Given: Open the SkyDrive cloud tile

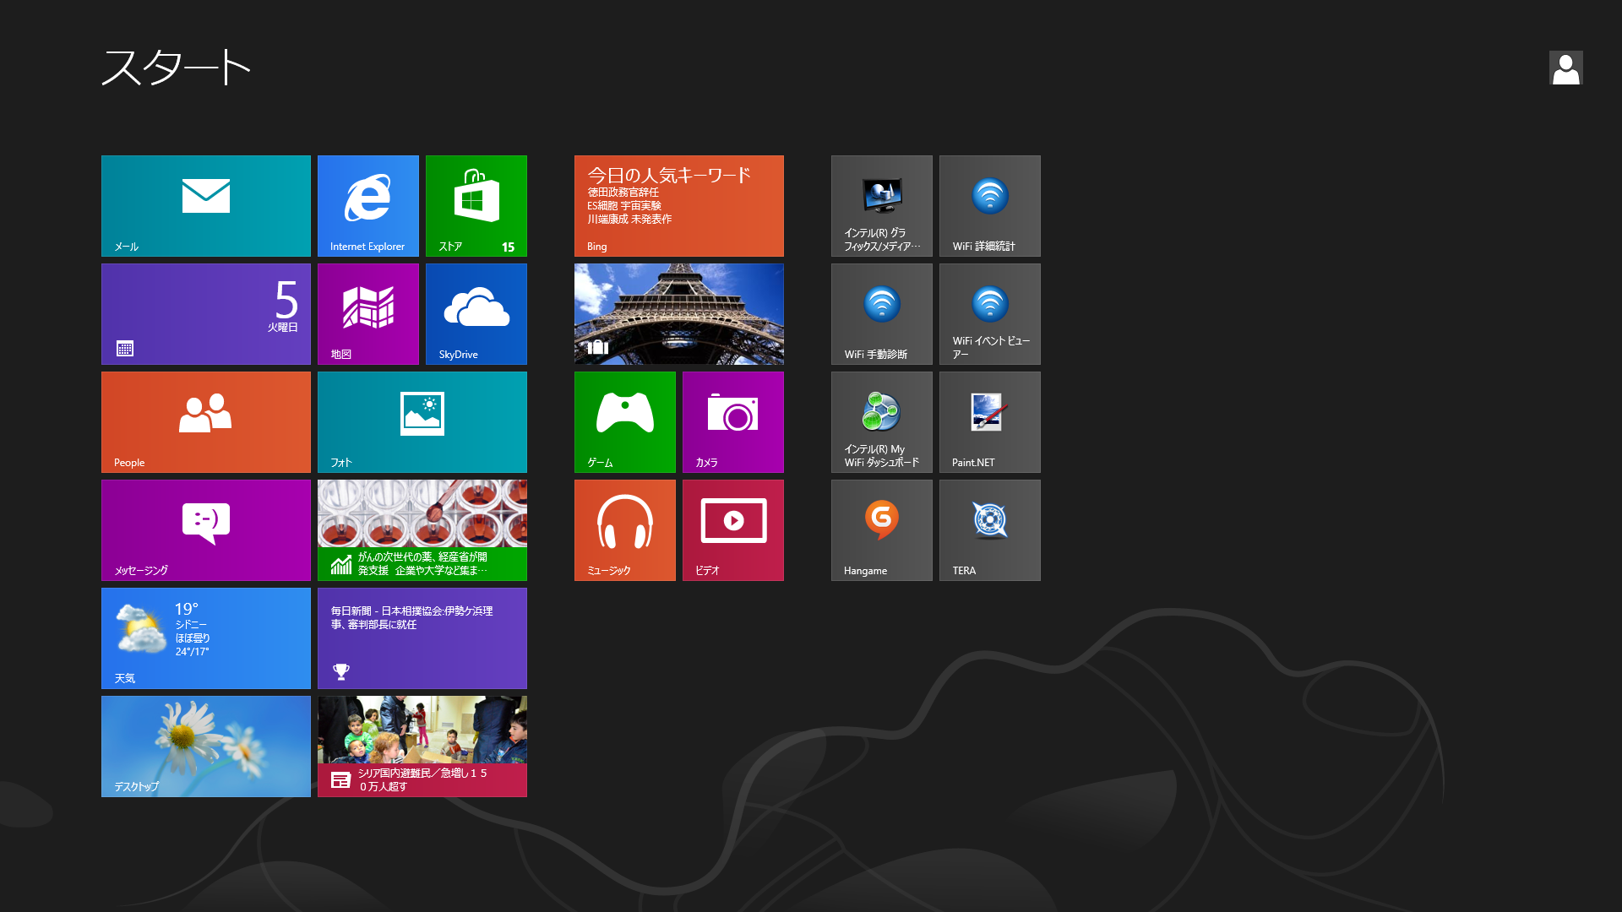Looking at the screenshot, I should (x=476, y=313).
